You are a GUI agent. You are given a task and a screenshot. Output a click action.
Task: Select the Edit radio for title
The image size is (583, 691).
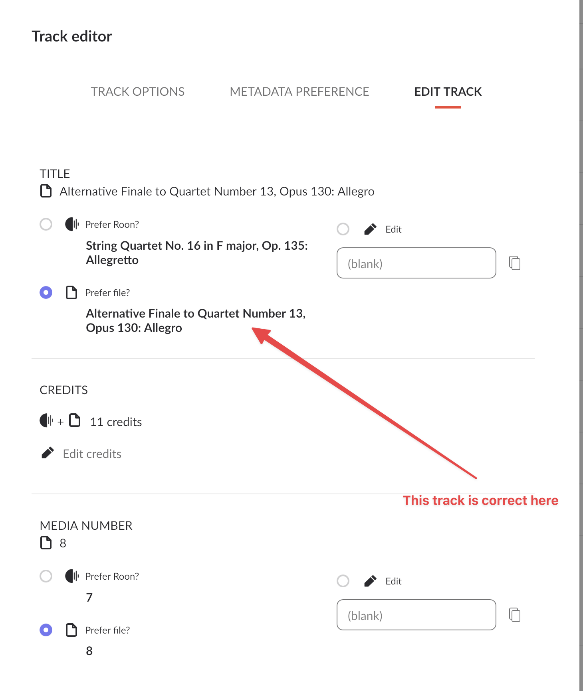pyautogui.click(x=343, y=229)
